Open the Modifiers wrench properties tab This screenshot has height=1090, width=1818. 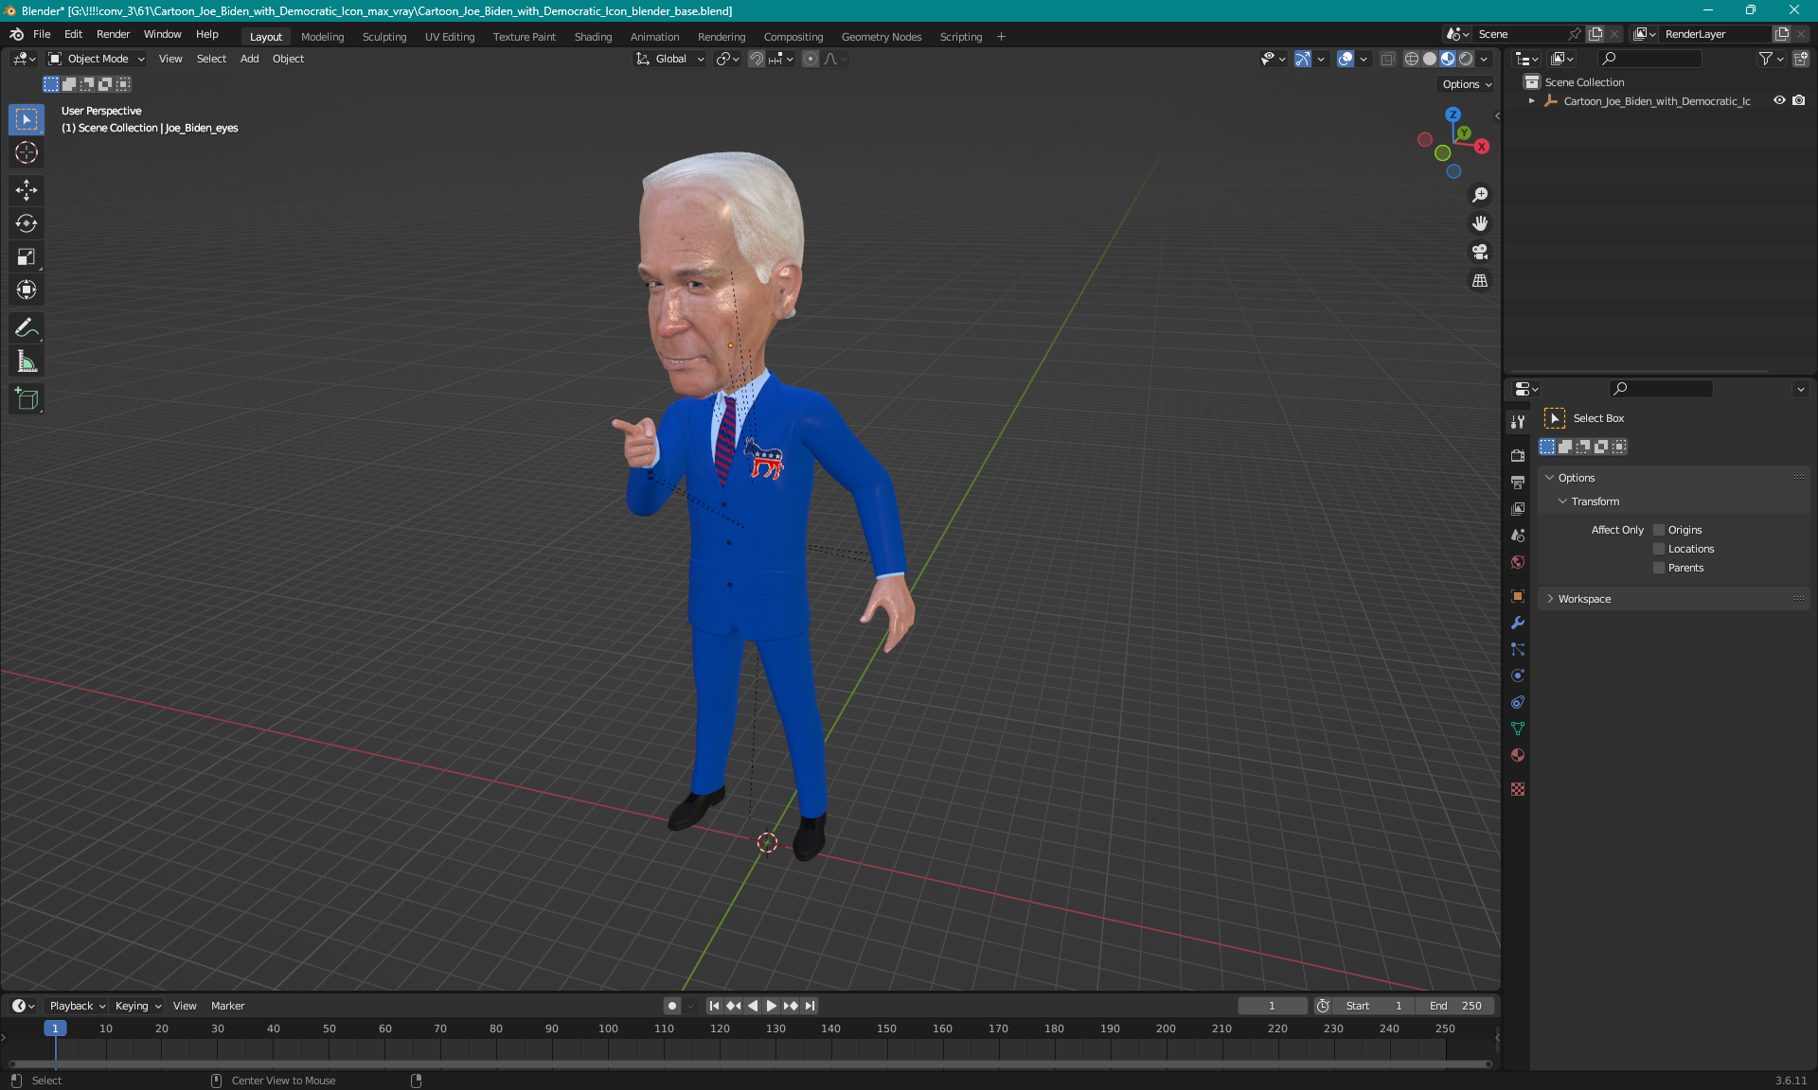pyautogui.click(x=1518, y=623)
